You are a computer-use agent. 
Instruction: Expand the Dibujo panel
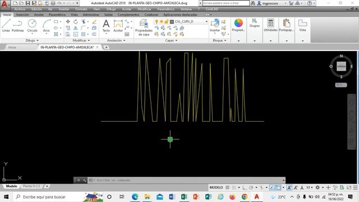click(x=32, y=40)
